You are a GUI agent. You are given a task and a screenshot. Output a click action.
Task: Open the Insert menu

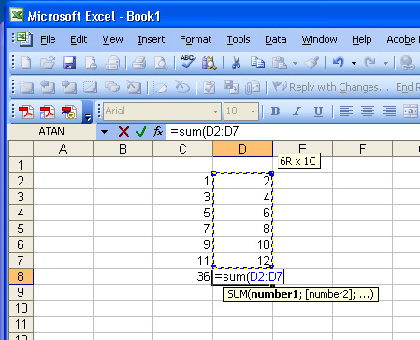(152, 39)
